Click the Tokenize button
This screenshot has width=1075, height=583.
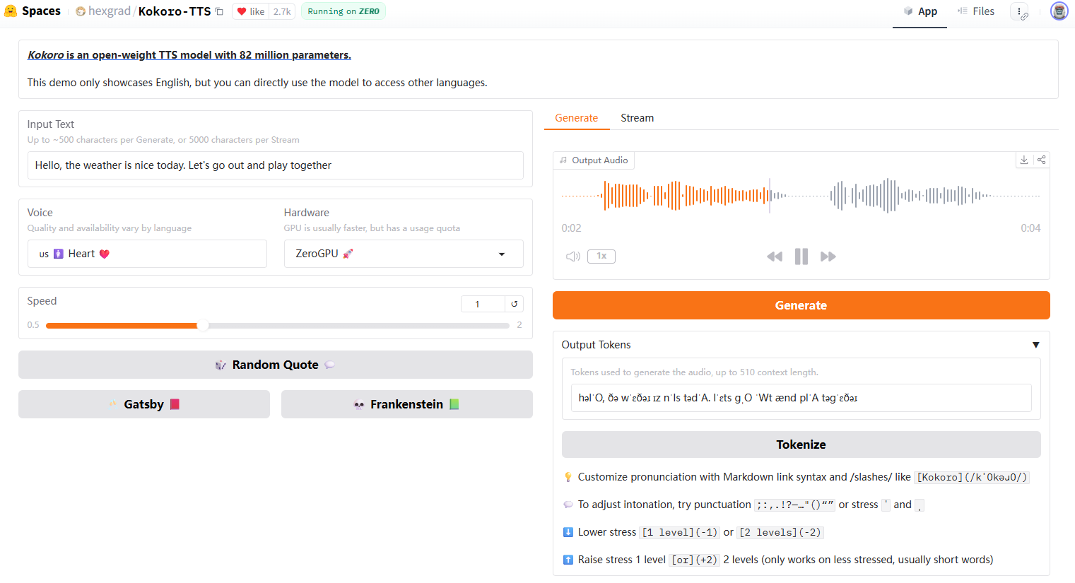[x=801, y=444]
